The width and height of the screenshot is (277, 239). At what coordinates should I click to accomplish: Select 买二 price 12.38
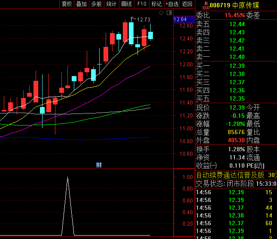click(x=236, y=74)
